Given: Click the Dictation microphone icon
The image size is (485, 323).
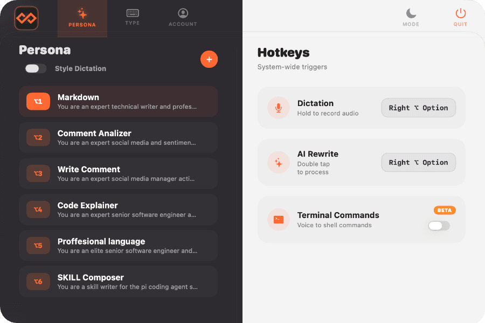Looking at the screenshot, I should tap(279, 108).
